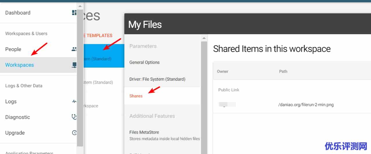The height and width of the screenshot is (154, 371).
Task: Open the Logs menu entry
Action: point(11,102)
